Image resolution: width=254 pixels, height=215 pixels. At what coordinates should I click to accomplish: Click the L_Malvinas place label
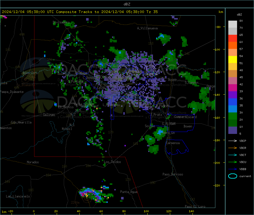[111, 105]
